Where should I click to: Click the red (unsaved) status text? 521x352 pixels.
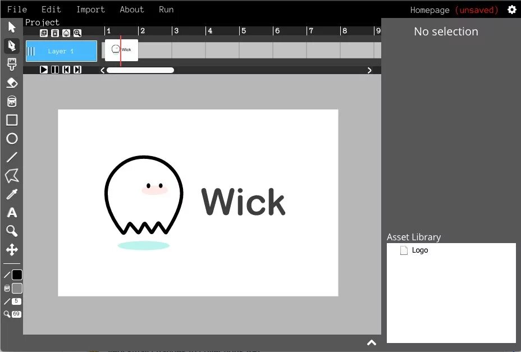tap(477, 10)
